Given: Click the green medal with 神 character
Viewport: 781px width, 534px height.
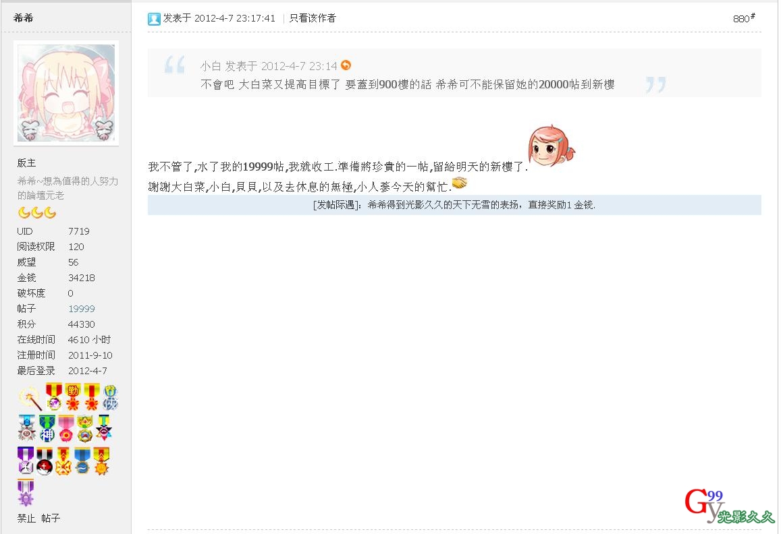Looking at the screenshot, I should [x=47, y=429].
